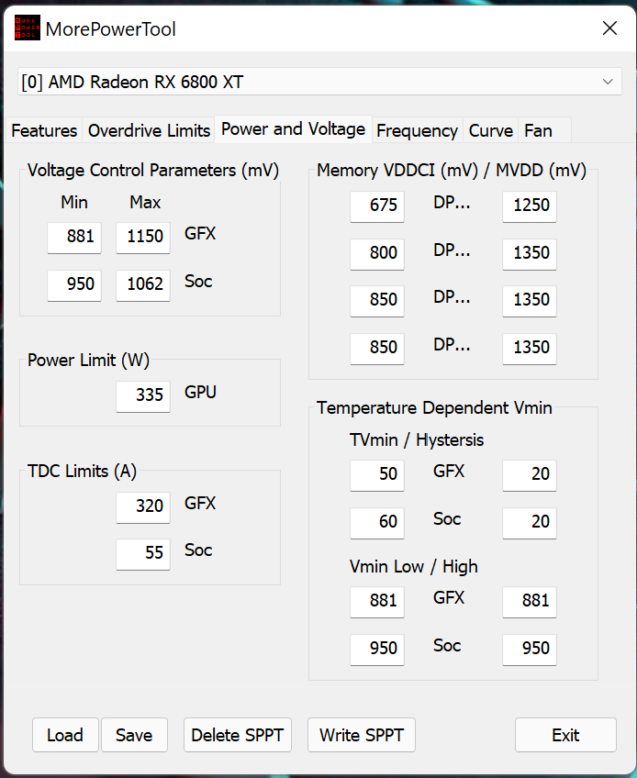The height and width of the screenshot is (778, 637).
Task: Click the Vmin Low GFX field
Action: coord(377,602)
